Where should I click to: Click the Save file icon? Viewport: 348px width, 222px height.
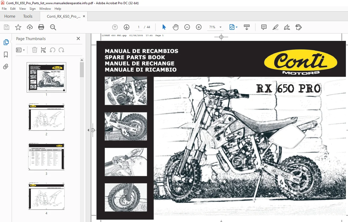point(7,27)
